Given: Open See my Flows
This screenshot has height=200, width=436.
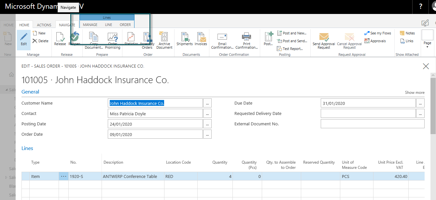Looking at the screenshot, I should (x=378, y=33).
